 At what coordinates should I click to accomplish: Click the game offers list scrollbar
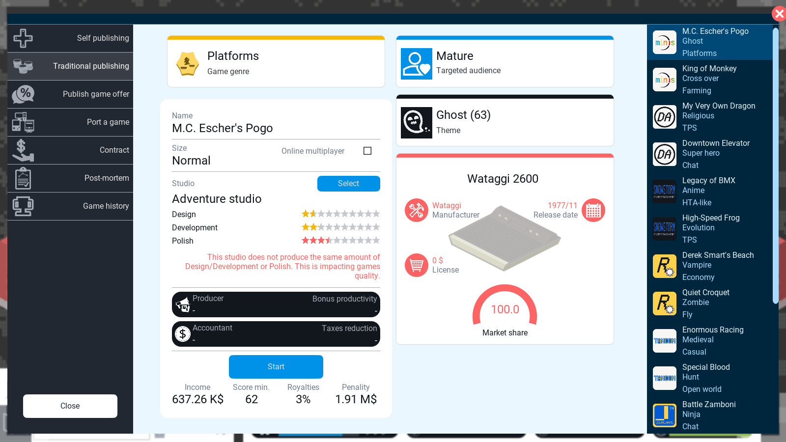point(775,167)
